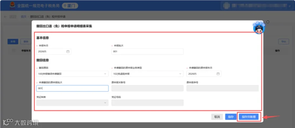Image resolution: width=295 pixels, height=128 pixels.
Task: Click the 保存 button
Action: tap(231, 117)
